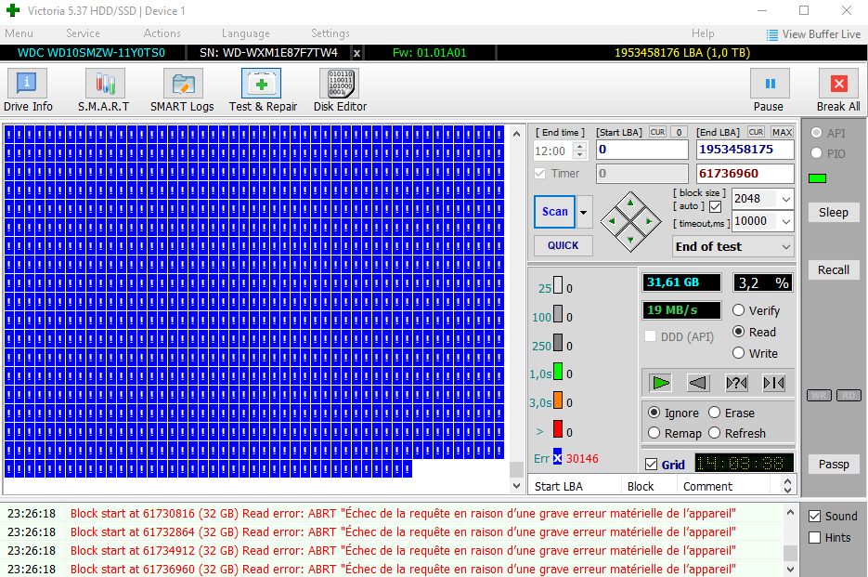Viewport: 868px width, 577px height.
Task: Open the Actions menu
Action: point(162,33)
